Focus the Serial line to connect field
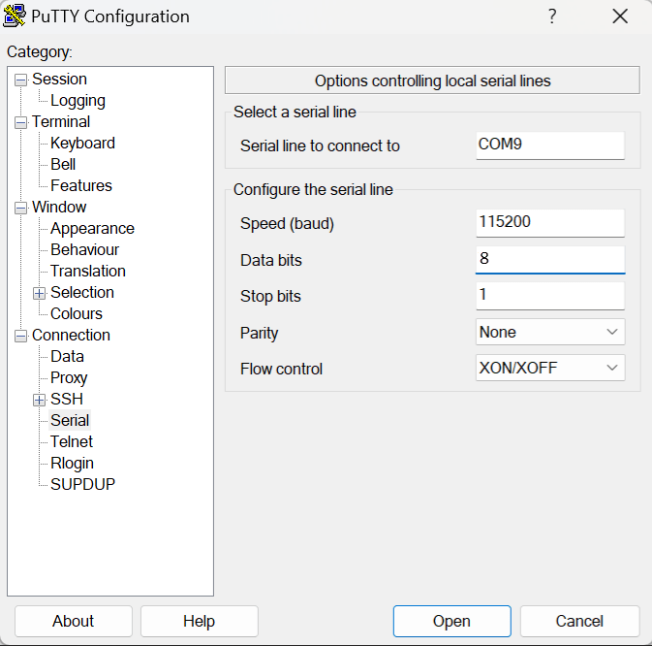 549,145
